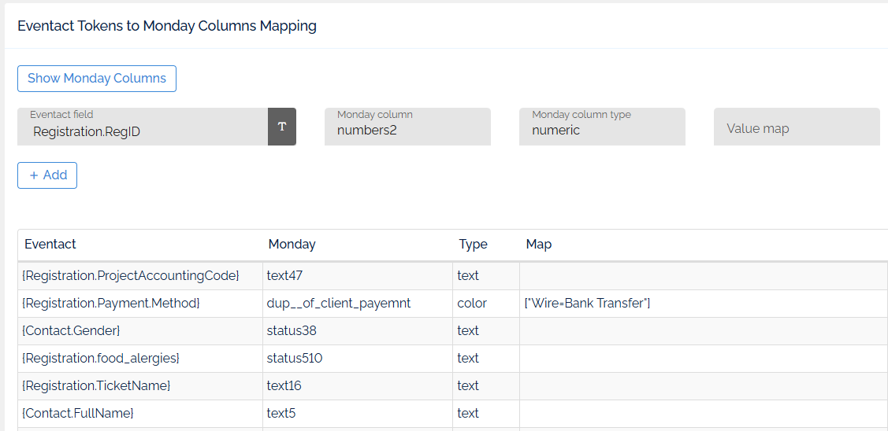Viewport: 888px width, 431px height.
Task: Click the dup__of_client_payemnt Monday cell
Action: [x=358, y=304]
